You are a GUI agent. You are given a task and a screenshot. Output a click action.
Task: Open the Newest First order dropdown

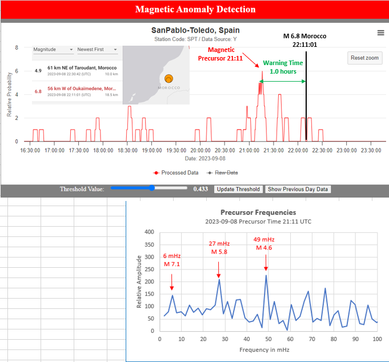pos(97,49)
